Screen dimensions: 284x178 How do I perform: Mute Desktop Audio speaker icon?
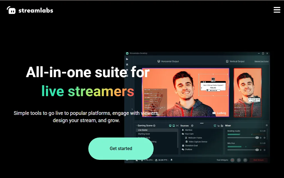pyautogui.click(x=261, y=138)
